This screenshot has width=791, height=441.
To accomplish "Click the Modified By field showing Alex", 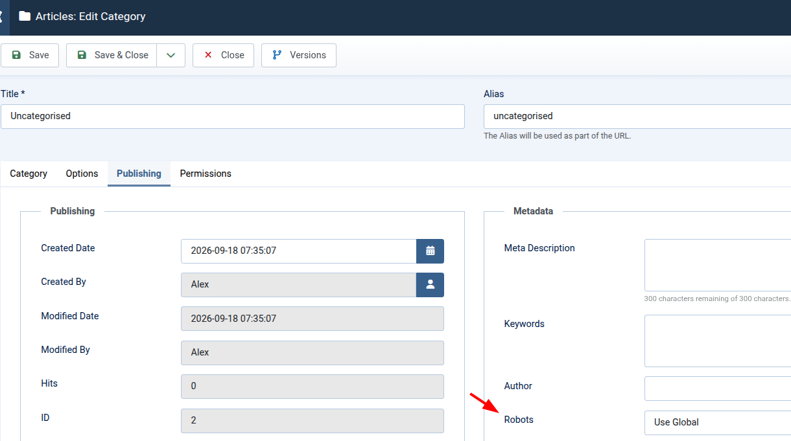I will click(313, 352).
